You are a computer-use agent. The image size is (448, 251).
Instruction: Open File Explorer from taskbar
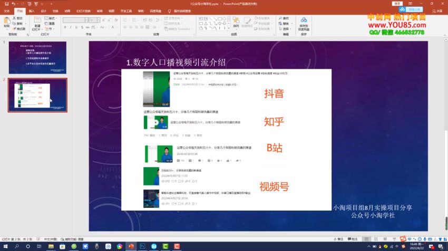click(51, 246)
